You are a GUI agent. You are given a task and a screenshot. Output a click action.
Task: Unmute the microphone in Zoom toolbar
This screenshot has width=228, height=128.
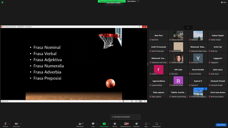coord(5,124)
